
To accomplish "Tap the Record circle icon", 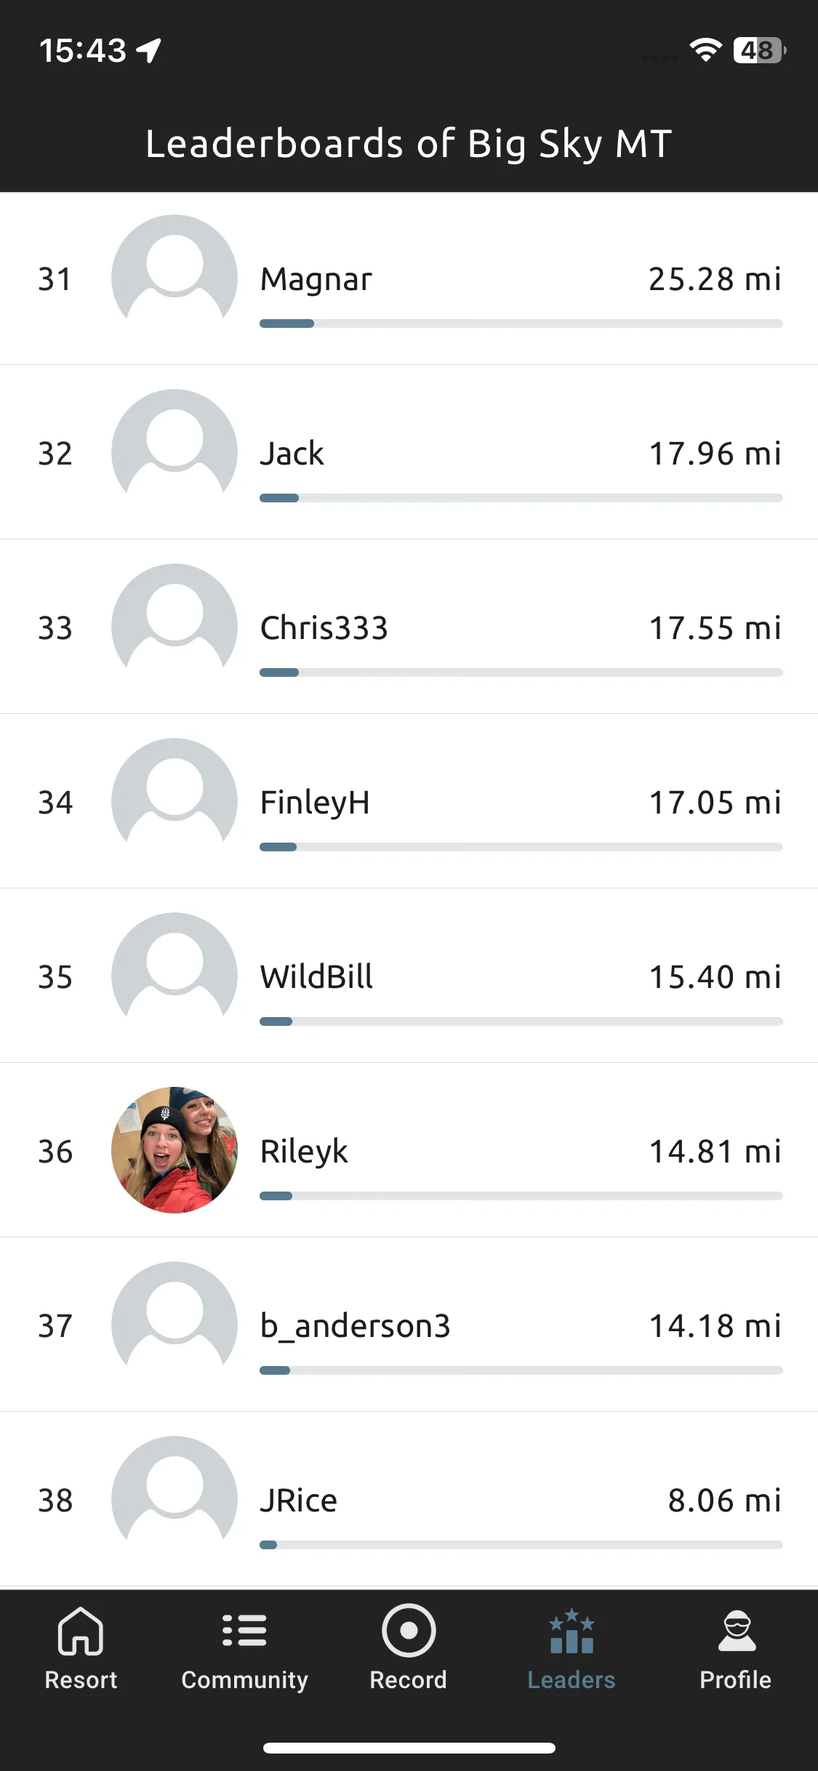I will [x=409, y=1630].
